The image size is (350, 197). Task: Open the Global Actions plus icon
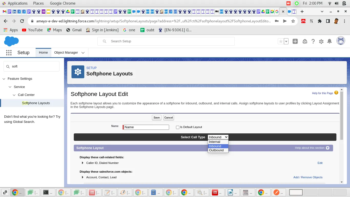pos(295,41)
